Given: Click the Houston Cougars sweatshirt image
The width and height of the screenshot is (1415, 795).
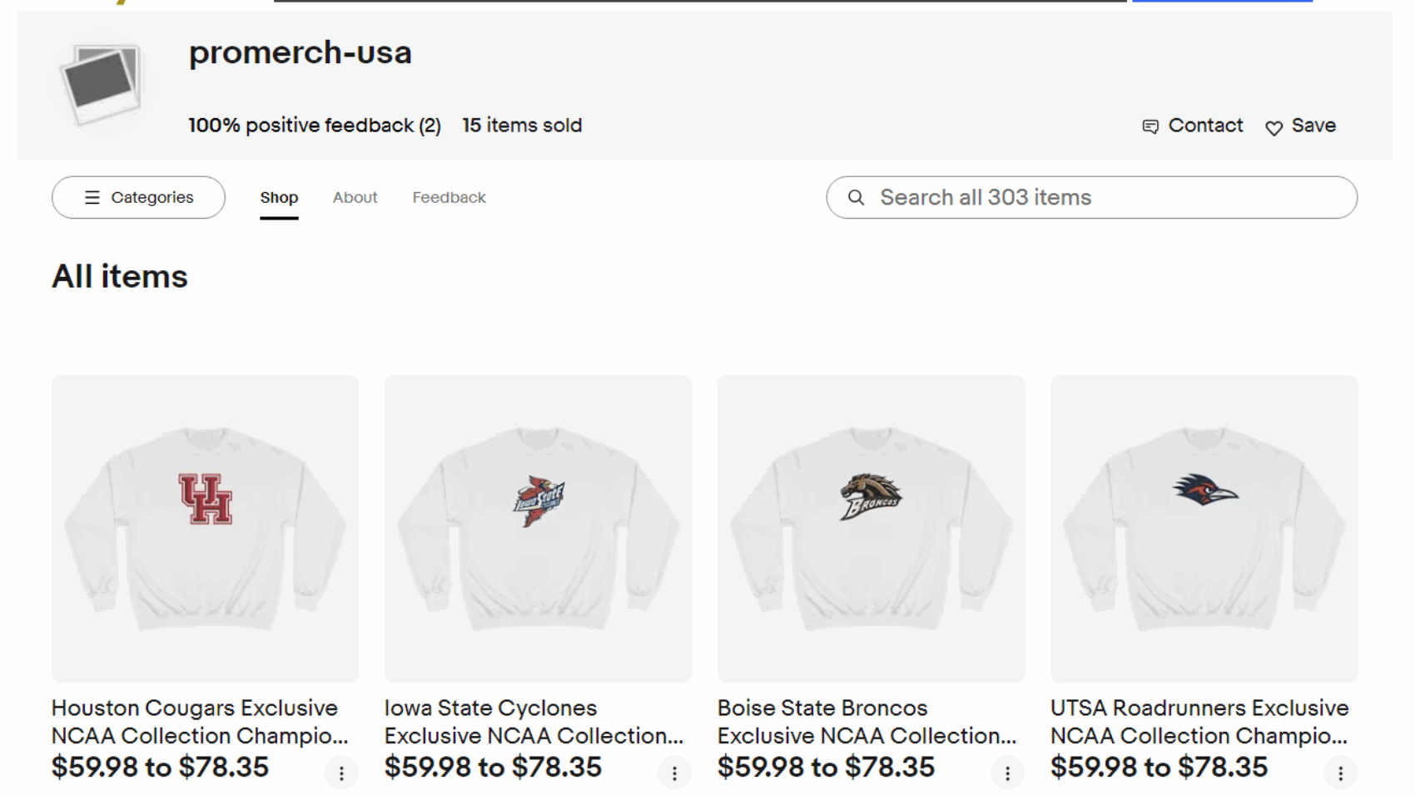Looking at the screenshot, I should coord(205,529).
